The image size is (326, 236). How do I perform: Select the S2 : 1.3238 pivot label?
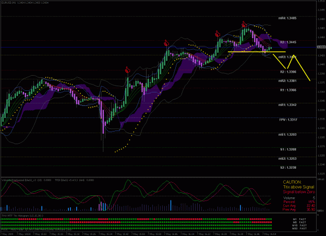pos(288,168)
